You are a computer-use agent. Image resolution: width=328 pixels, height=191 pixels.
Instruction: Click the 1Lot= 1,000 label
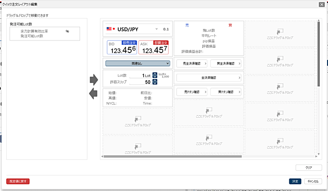click(164, 75)
